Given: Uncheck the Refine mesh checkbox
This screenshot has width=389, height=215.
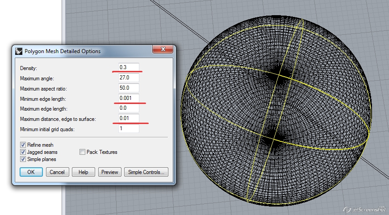Looking at the screenshot, I should point(23,145).
